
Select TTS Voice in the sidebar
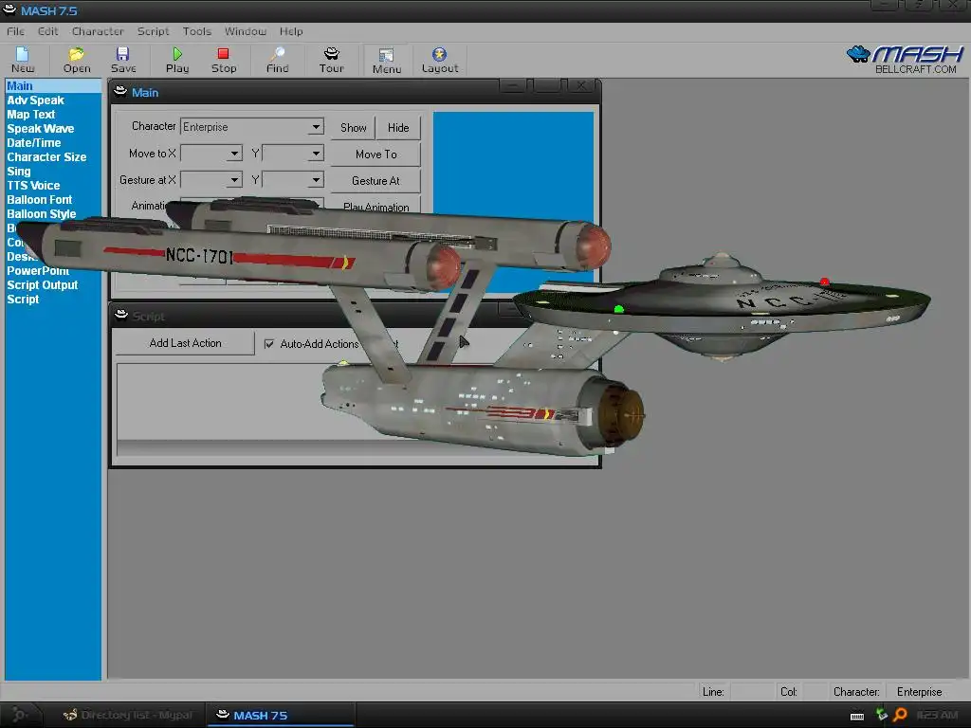click(33, 186)
